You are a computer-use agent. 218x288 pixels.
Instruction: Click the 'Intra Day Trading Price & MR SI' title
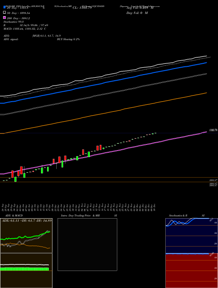(x=89, y=216)
